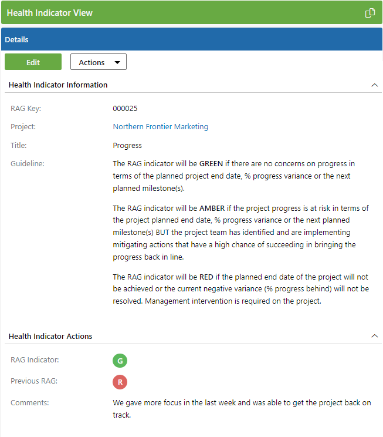Open the Actions dropdown menu

point(99,62)
